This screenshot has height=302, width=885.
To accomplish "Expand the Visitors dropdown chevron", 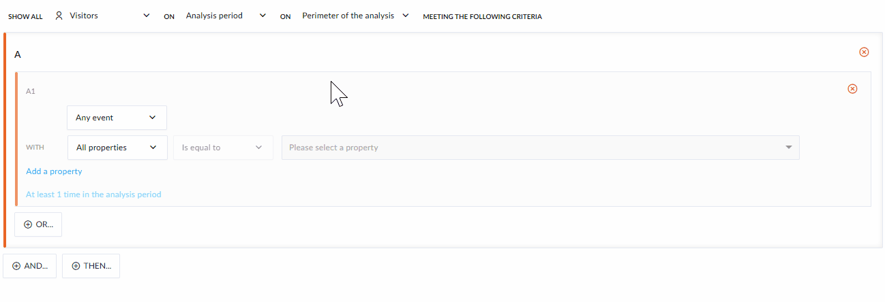I will coord(147,16).
